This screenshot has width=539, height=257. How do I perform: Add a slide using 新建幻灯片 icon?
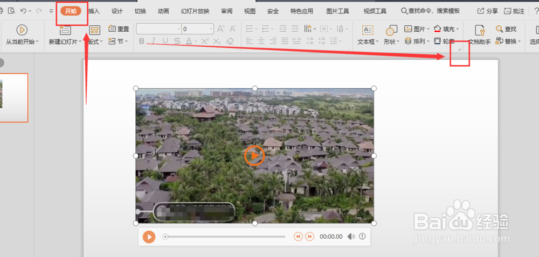point(65,30)
